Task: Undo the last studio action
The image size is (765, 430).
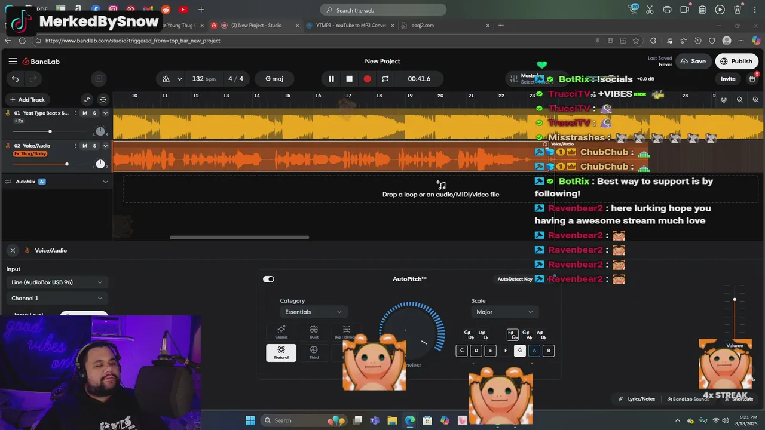Action: point(16,79)
